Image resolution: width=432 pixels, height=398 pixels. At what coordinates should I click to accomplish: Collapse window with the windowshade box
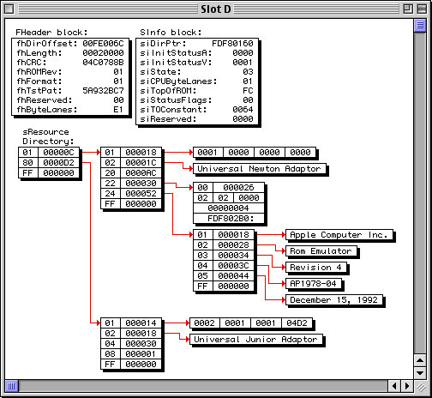[x=422, y=9]
